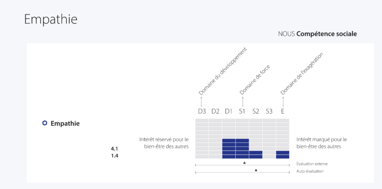382x189 pixels.
Task: Click the blue bar in the E column
Action: [282, 155]
